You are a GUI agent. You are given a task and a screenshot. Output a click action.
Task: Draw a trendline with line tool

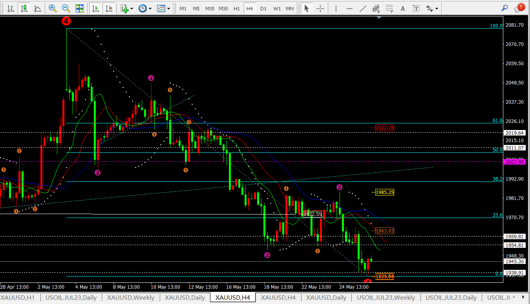pyautogui.click(x=363, y=8)
